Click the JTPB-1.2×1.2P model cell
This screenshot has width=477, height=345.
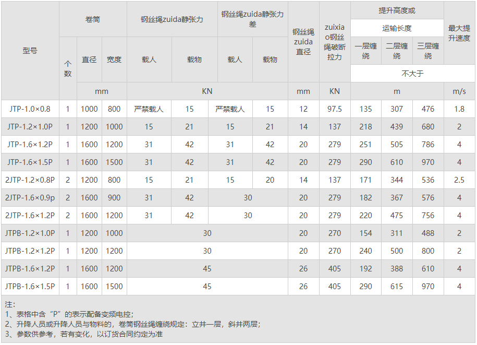[30, 251]
